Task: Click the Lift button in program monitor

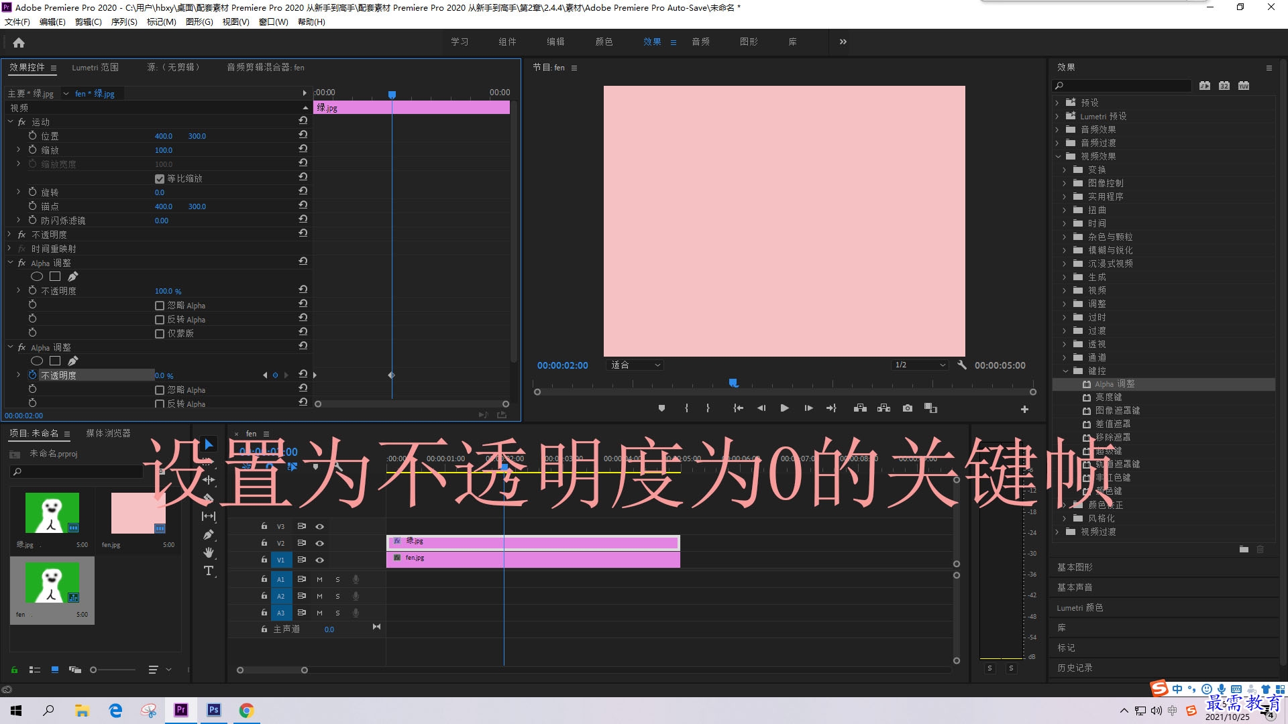Action: point(860,408)
